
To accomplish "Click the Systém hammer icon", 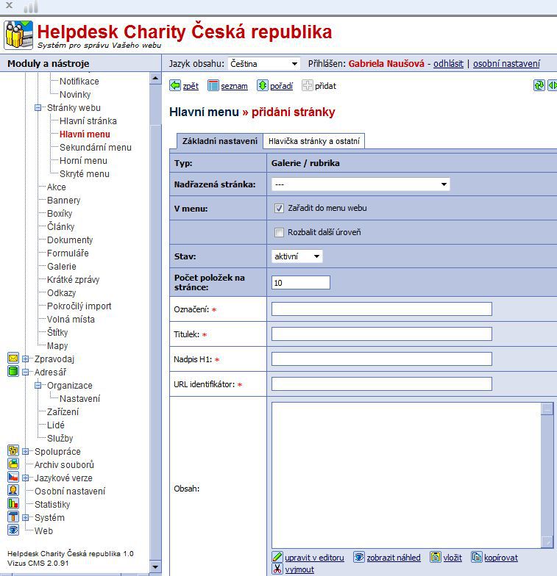I will click(x=13, y=517).
